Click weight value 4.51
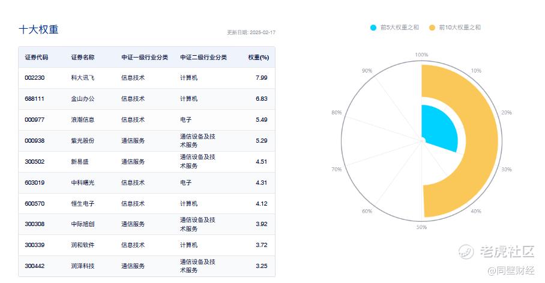The width and height of the screenshot is (545, 283). click(x=261, y=161)
